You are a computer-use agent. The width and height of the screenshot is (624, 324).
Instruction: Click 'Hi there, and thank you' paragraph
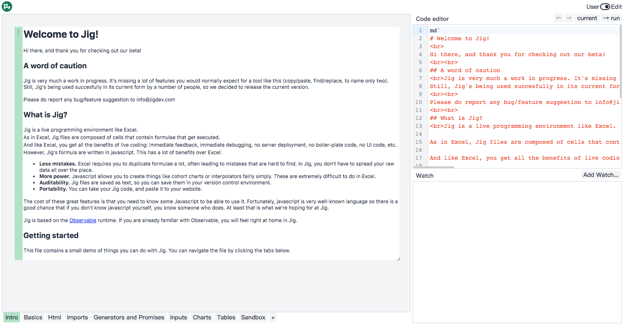point(82,51)
